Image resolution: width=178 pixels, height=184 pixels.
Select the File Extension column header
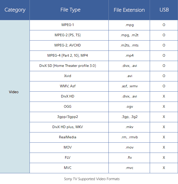129,10
